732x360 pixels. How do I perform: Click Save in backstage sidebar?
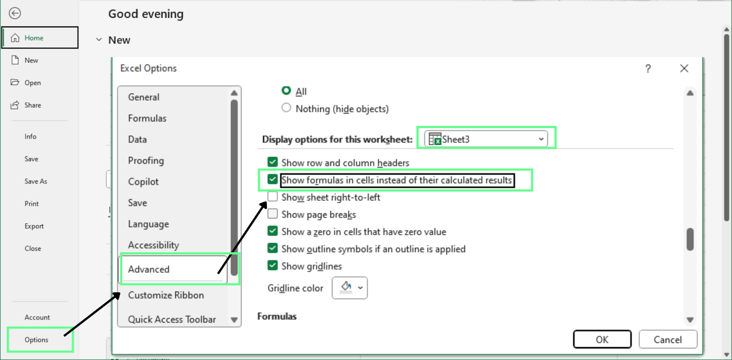tap(32, 159)
